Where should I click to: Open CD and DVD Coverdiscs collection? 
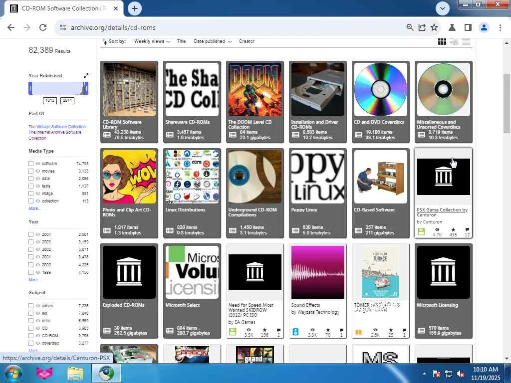pyautogui.click(x=381, y=102)
